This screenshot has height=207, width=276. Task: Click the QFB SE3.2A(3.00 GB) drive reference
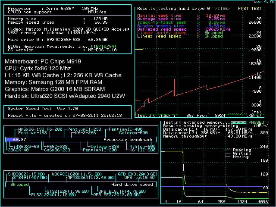(117, 195)
